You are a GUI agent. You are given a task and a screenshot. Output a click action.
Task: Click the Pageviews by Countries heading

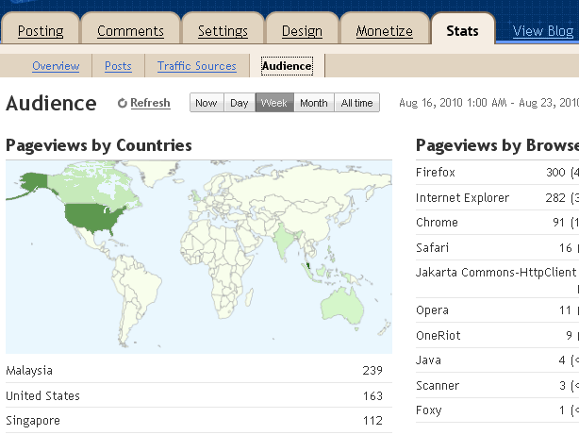99,145
